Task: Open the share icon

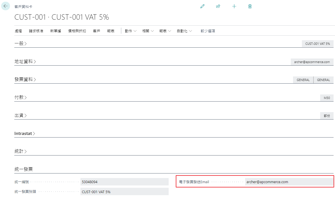Action: click(x=218, y=6)
